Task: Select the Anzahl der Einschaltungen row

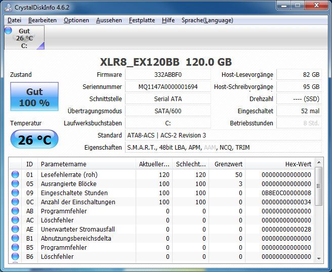Action: point(161,202)
